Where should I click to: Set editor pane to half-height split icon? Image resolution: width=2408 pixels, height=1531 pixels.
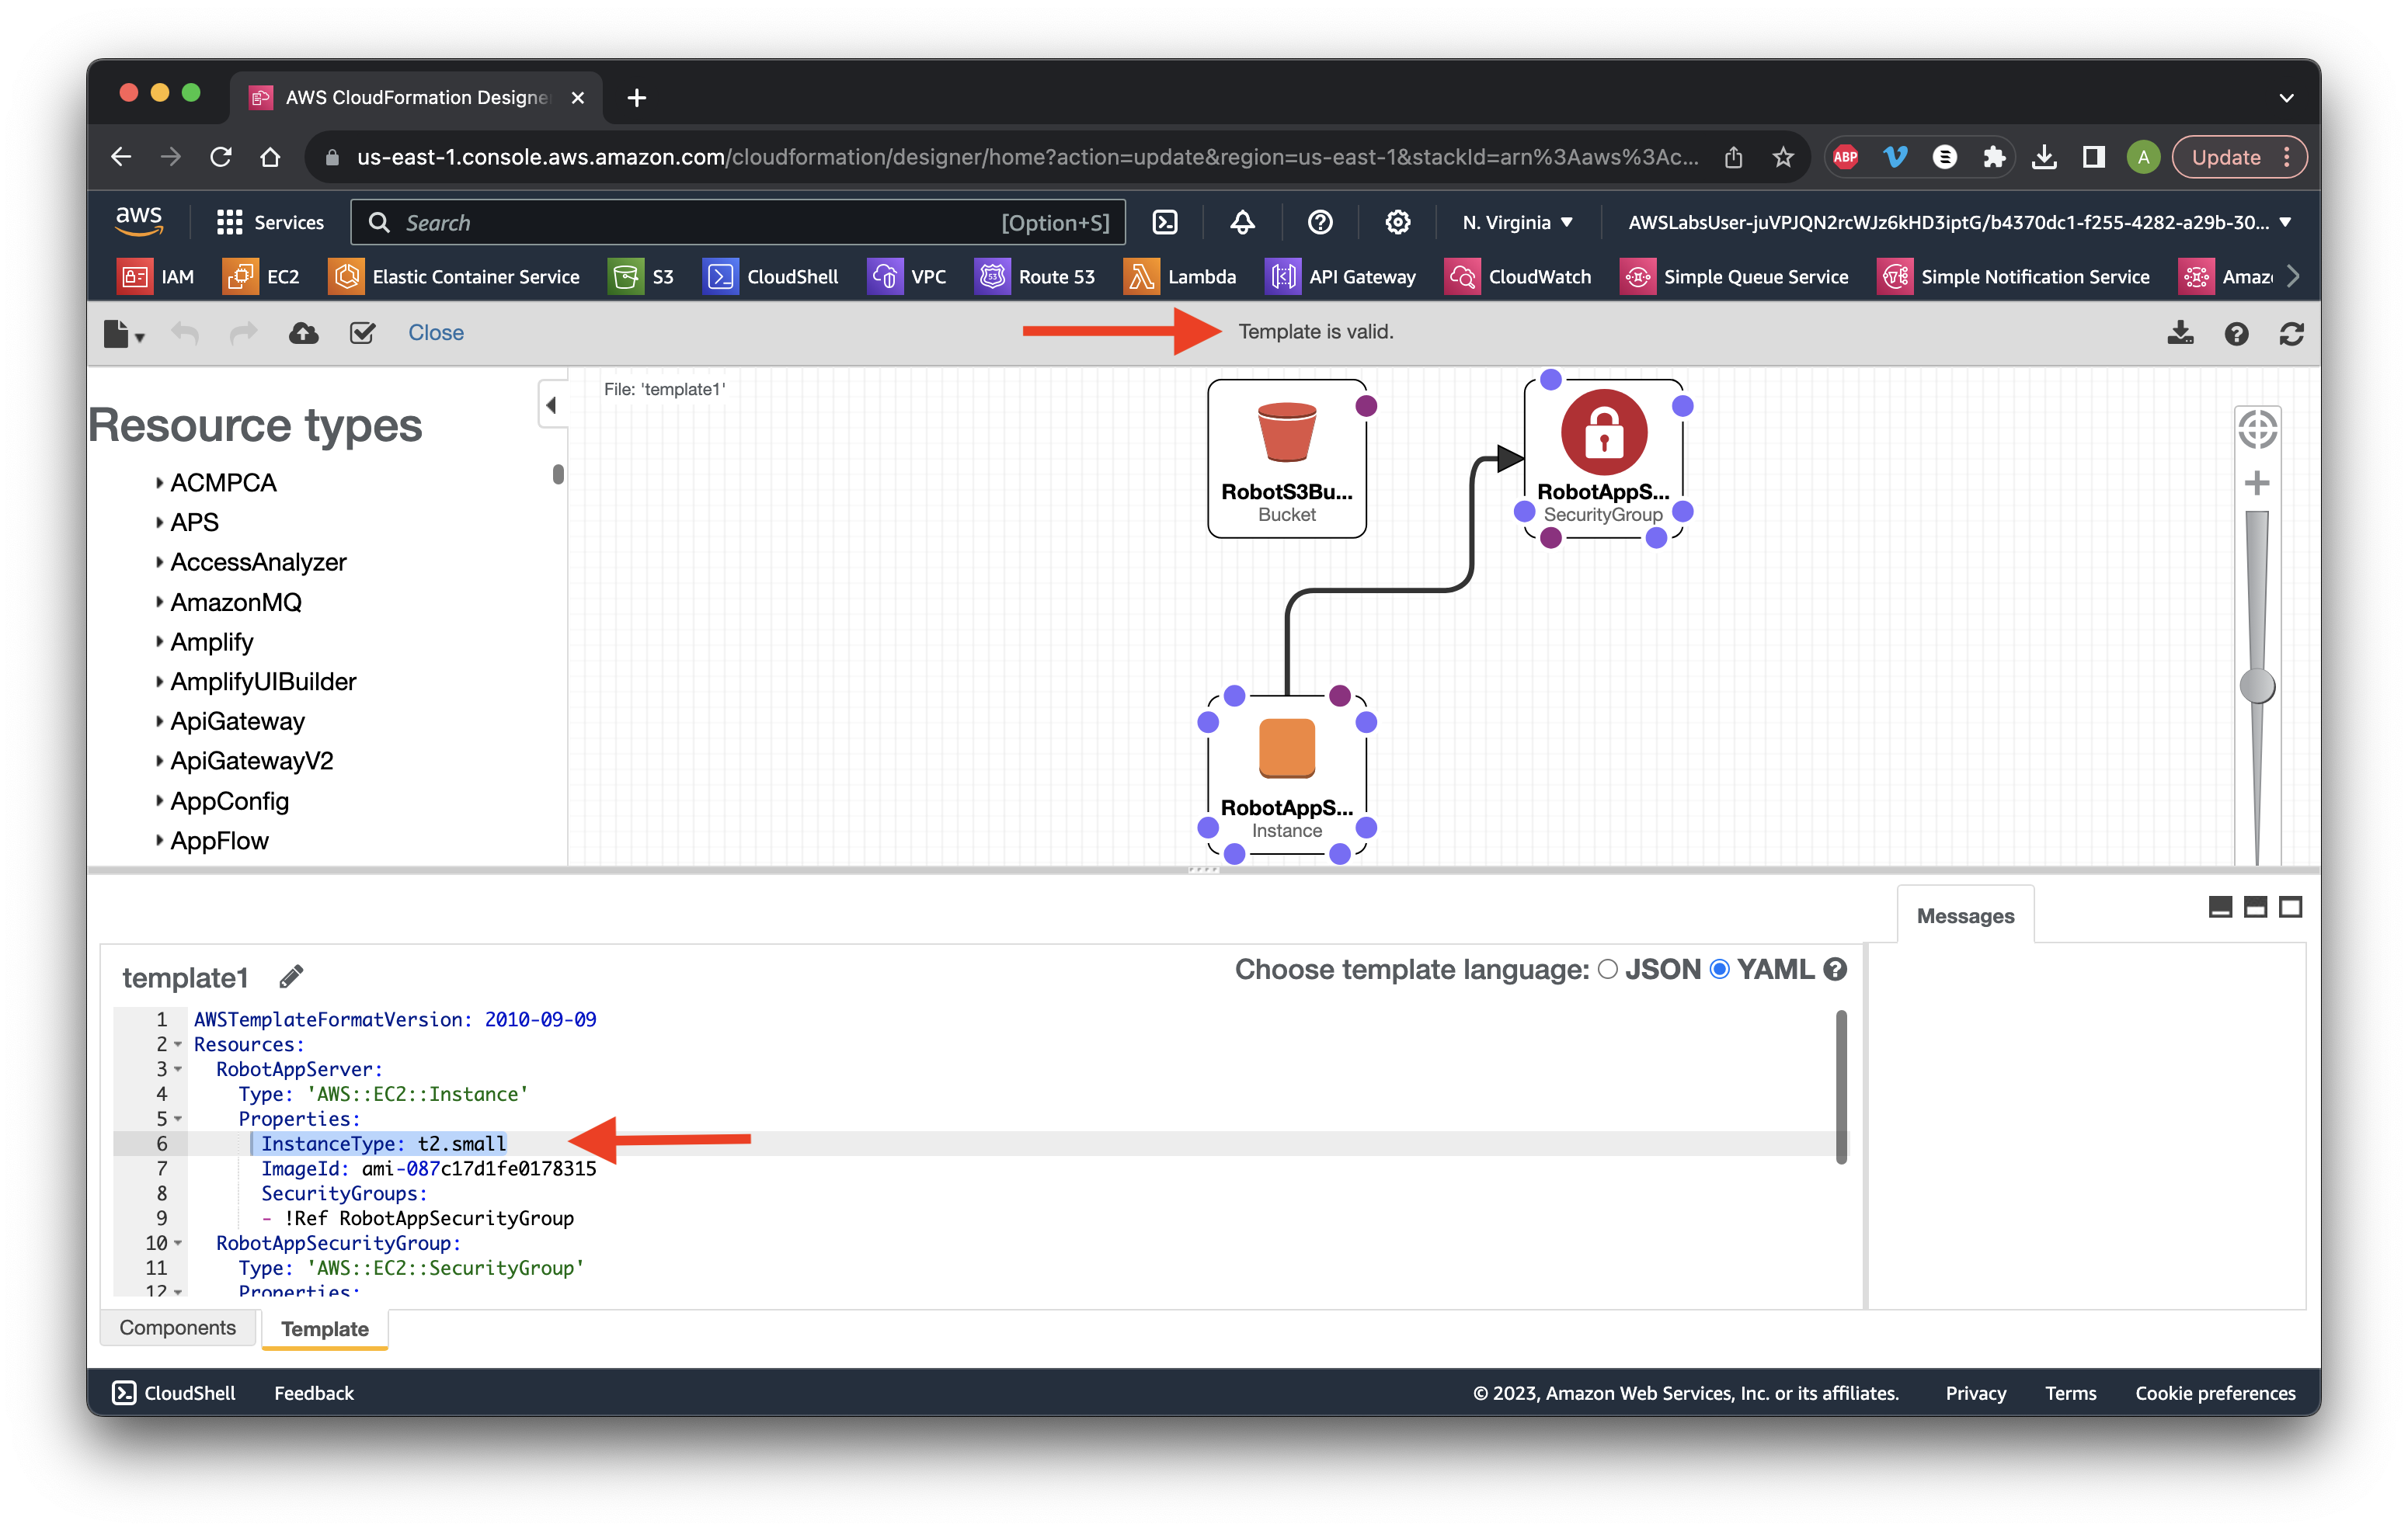coord(2255,906)
